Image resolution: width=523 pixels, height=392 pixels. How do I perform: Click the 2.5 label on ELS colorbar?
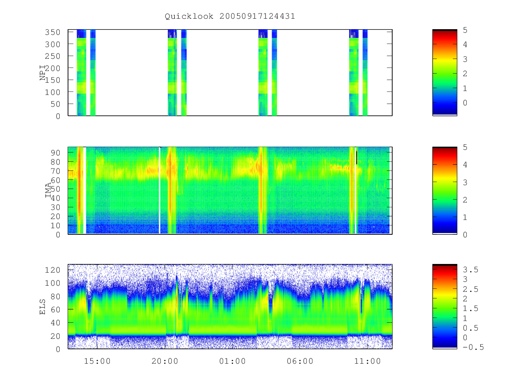coord(470,289)
